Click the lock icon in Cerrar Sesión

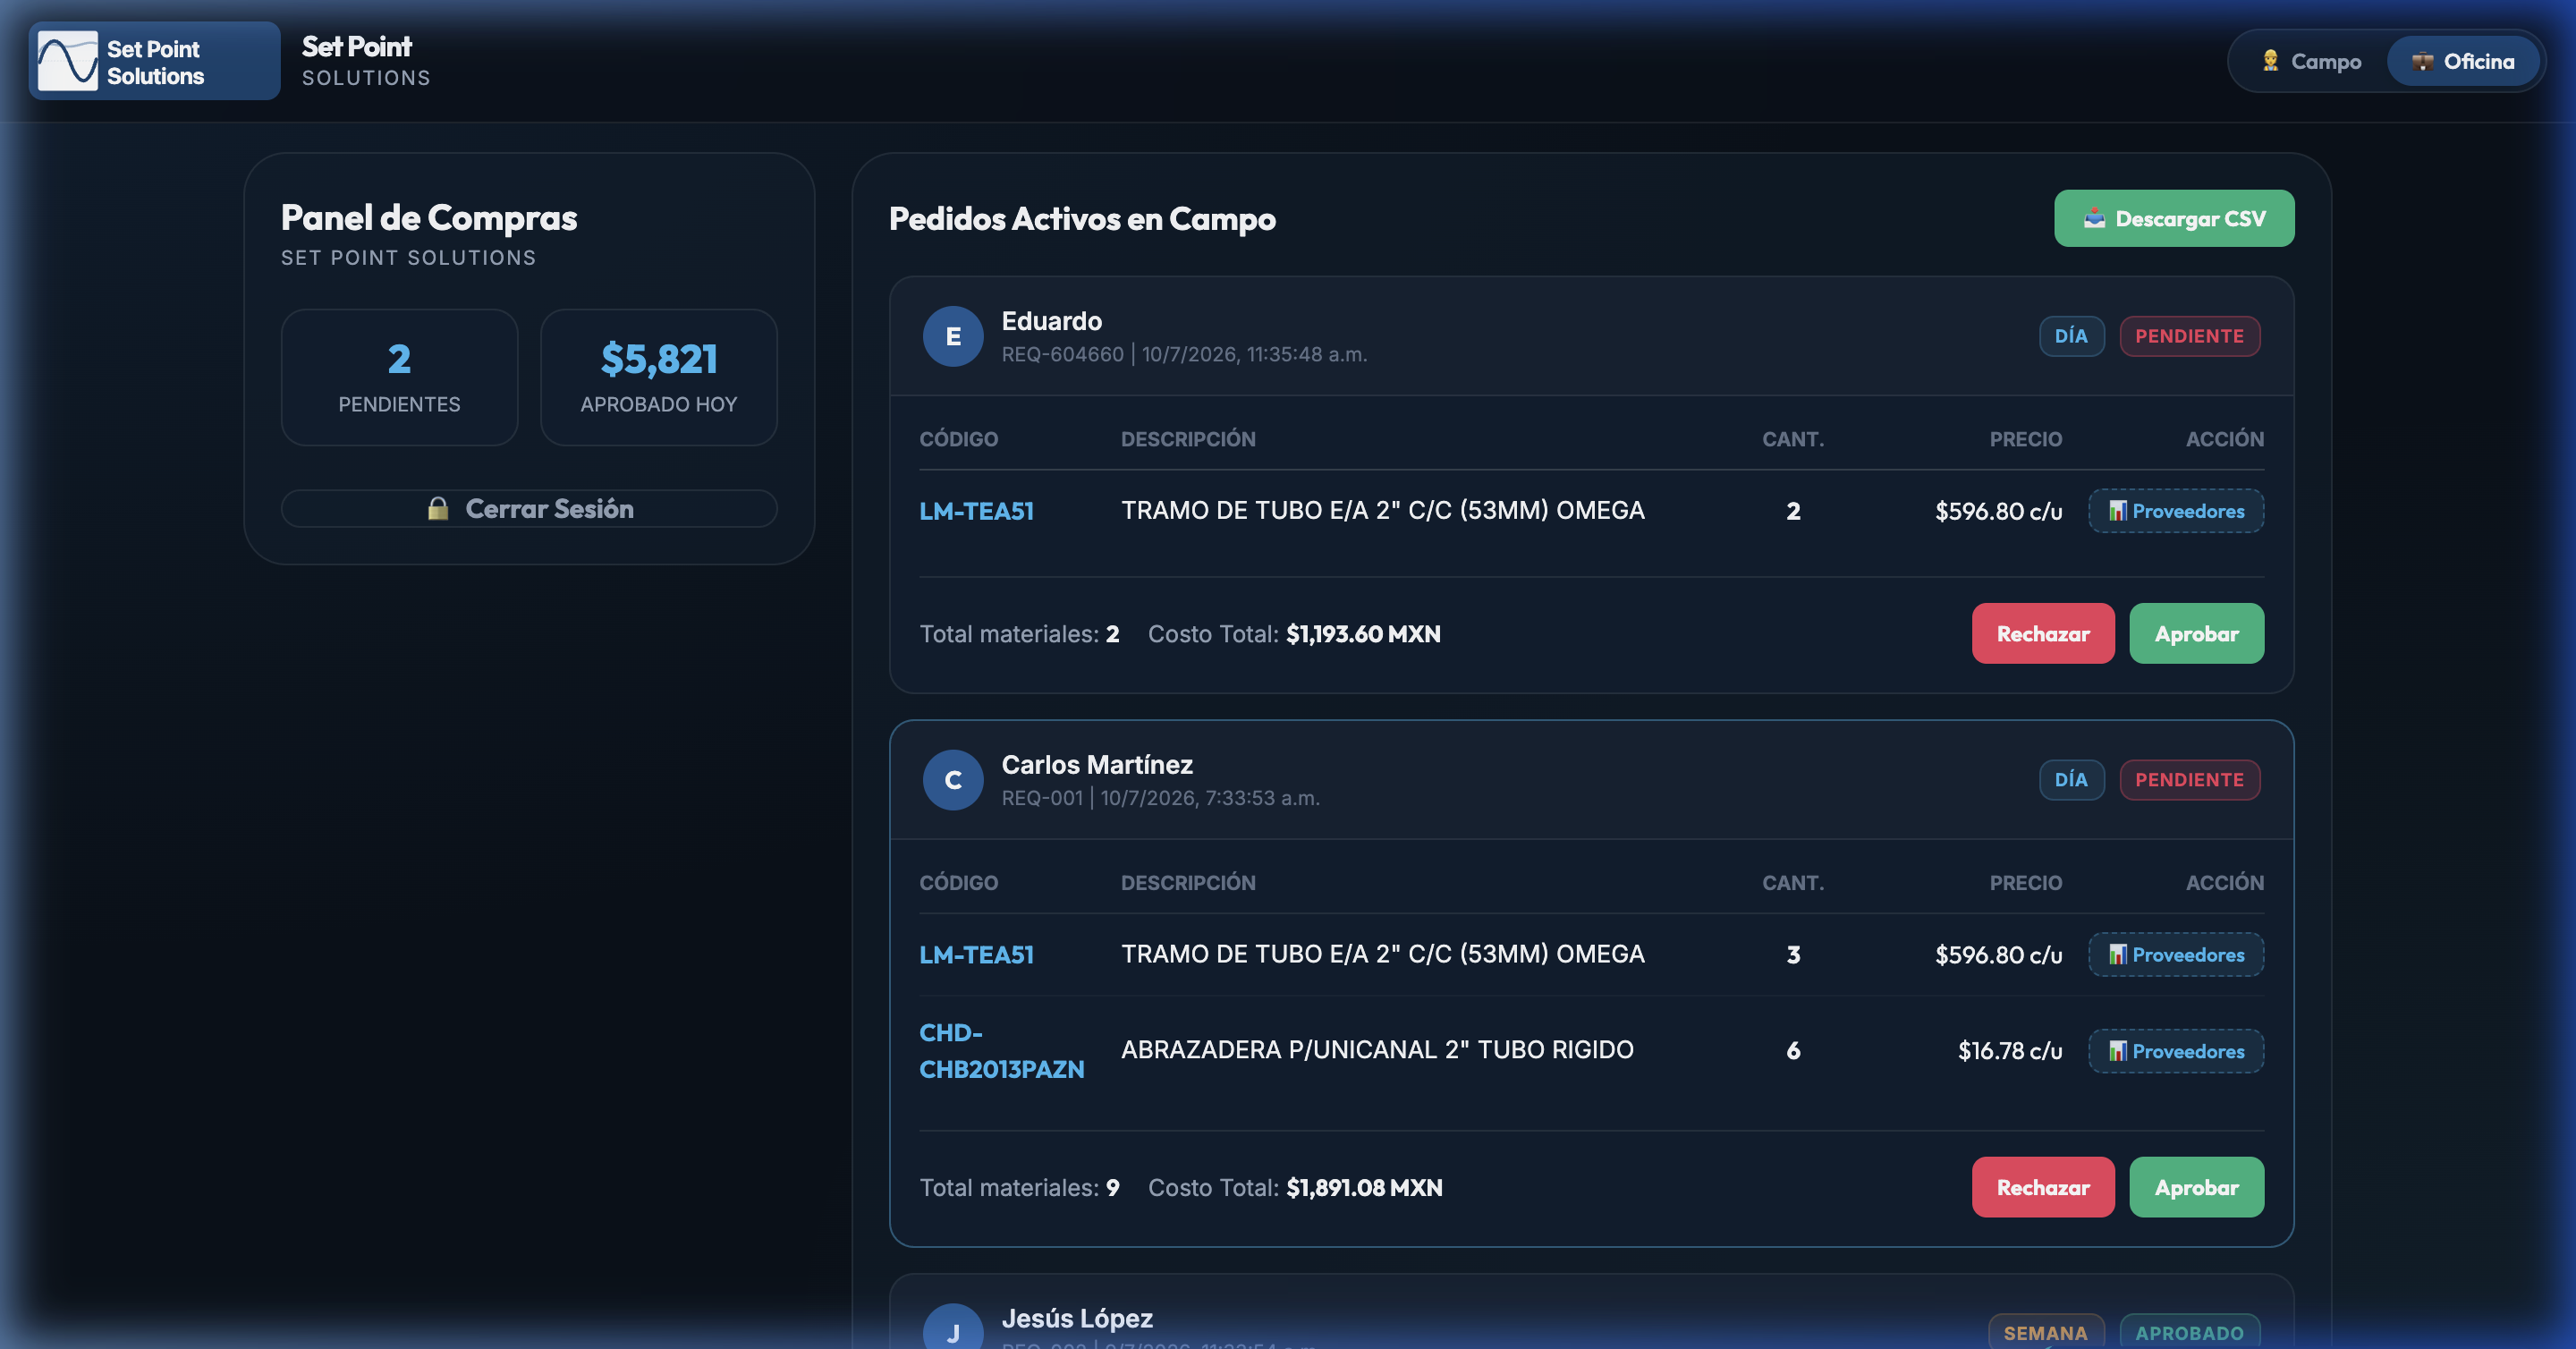coord(437,508)
